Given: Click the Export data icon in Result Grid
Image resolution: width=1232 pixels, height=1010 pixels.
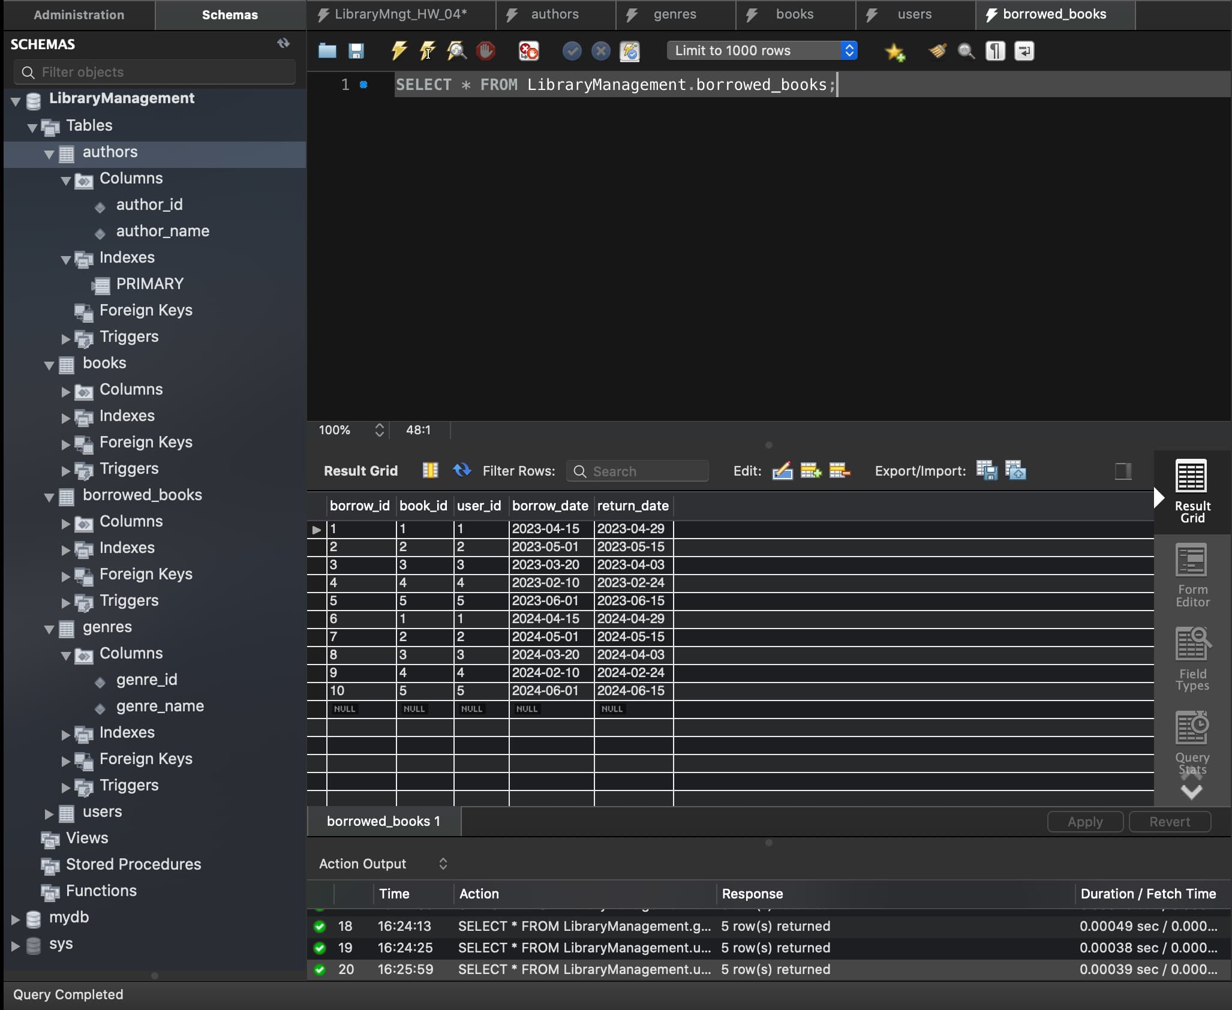Looking at the screenshot, I should (x=985, y=471).
